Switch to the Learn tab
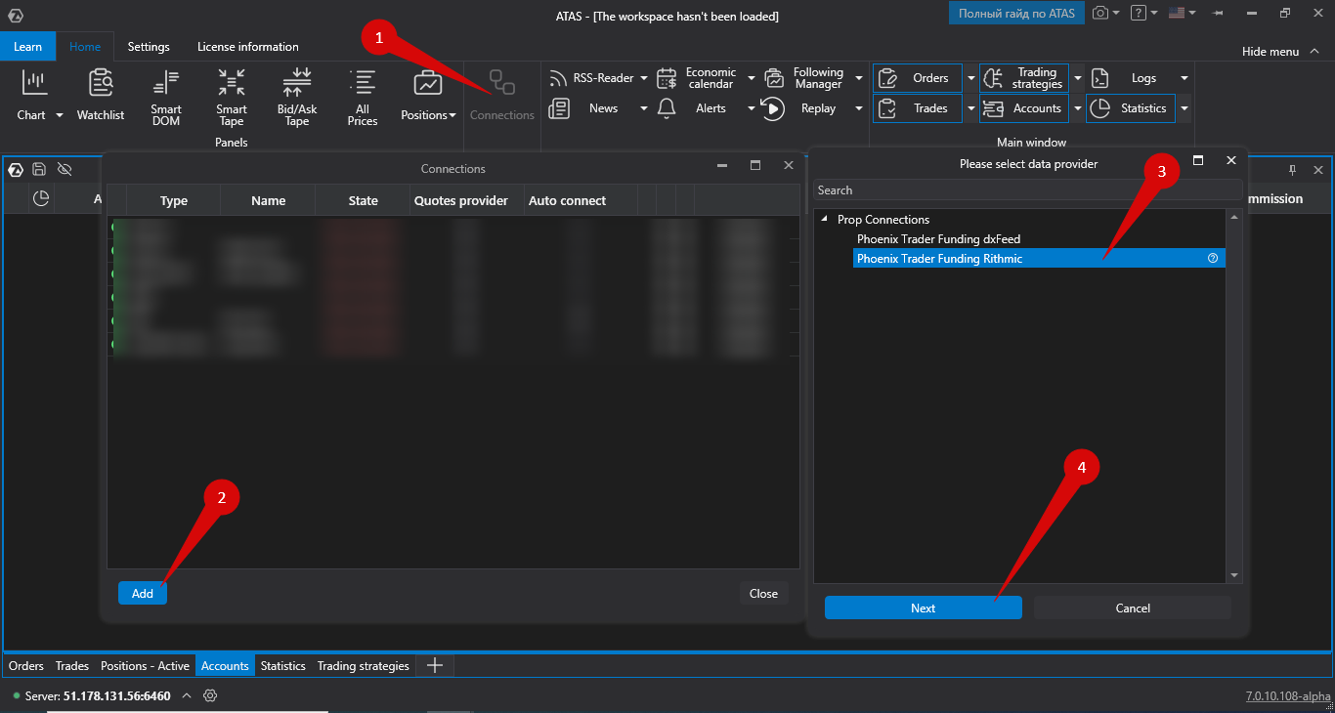1335x713 pixels. 28,46
